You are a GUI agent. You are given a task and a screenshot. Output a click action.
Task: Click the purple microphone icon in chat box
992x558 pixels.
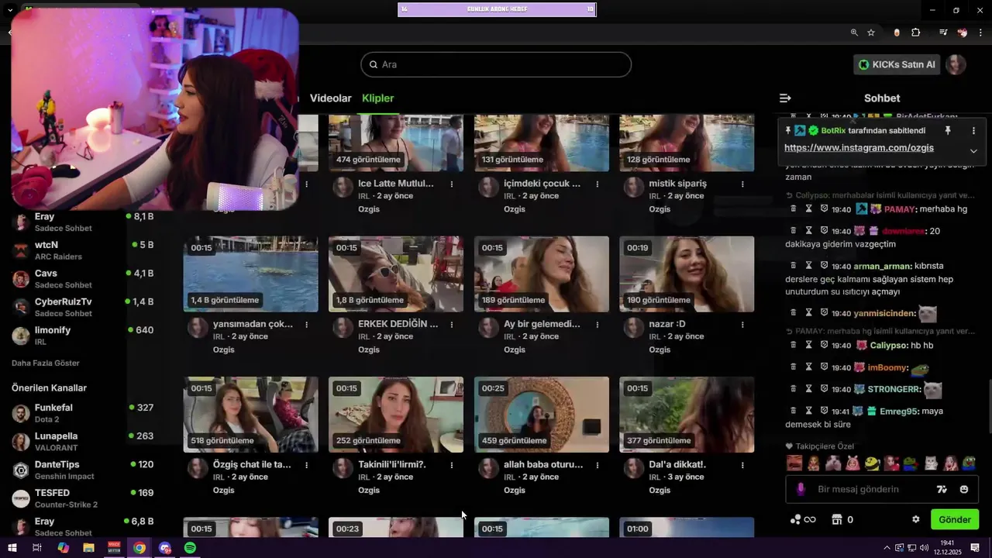(x=801, y=489)
